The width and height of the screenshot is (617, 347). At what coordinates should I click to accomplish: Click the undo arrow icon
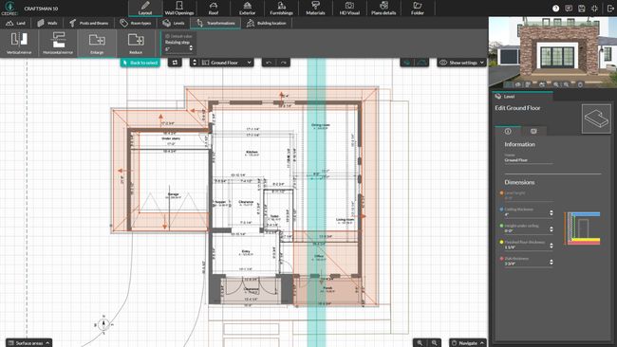pos(269,63)
